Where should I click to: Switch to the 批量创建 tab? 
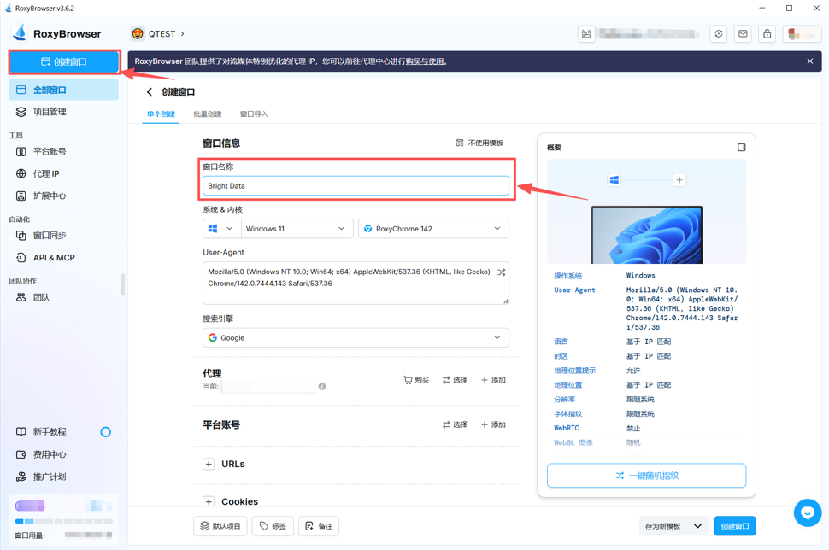pos(207,114)
